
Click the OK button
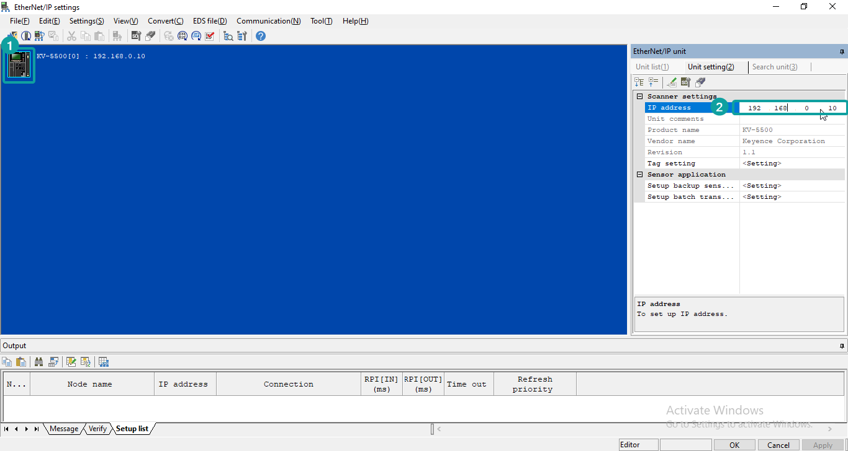point(734,445)
